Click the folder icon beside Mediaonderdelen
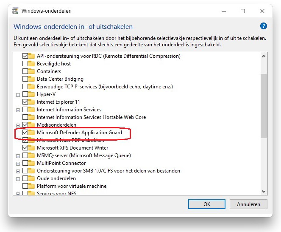The width and height of the screenshot is (281, 232). coord(31,125)
